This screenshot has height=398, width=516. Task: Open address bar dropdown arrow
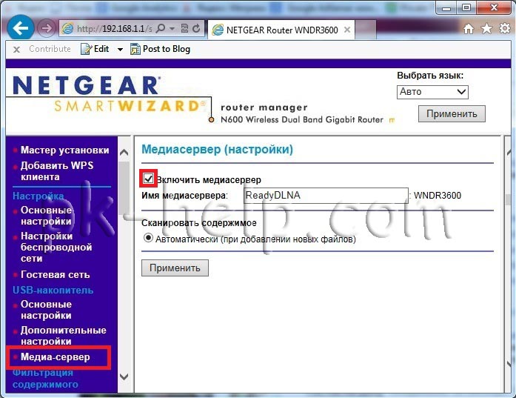click(x=172, y=29)
